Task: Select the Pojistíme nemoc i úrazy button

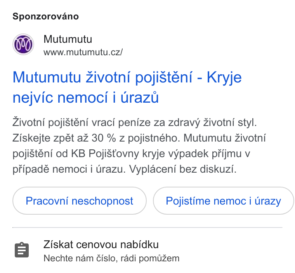Action: (223, 201)
